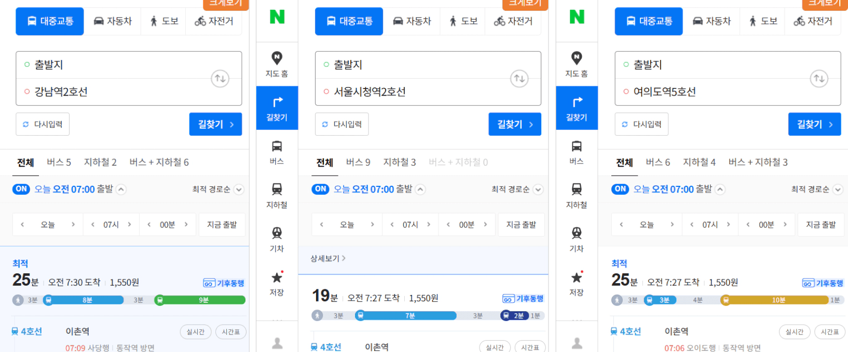Select 자전거 mode above the 강남역2호선 field
Screen dimensions: 848x352
pyautogui.click(x=214, y=21)
